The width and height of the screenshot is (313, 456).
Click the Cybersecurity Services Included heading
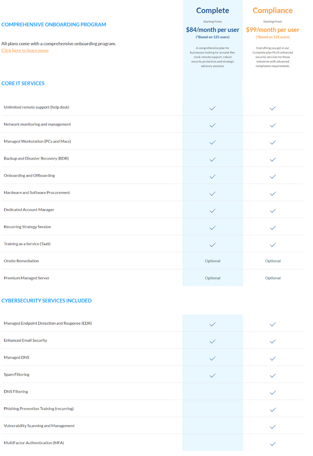tap(46, 301)
